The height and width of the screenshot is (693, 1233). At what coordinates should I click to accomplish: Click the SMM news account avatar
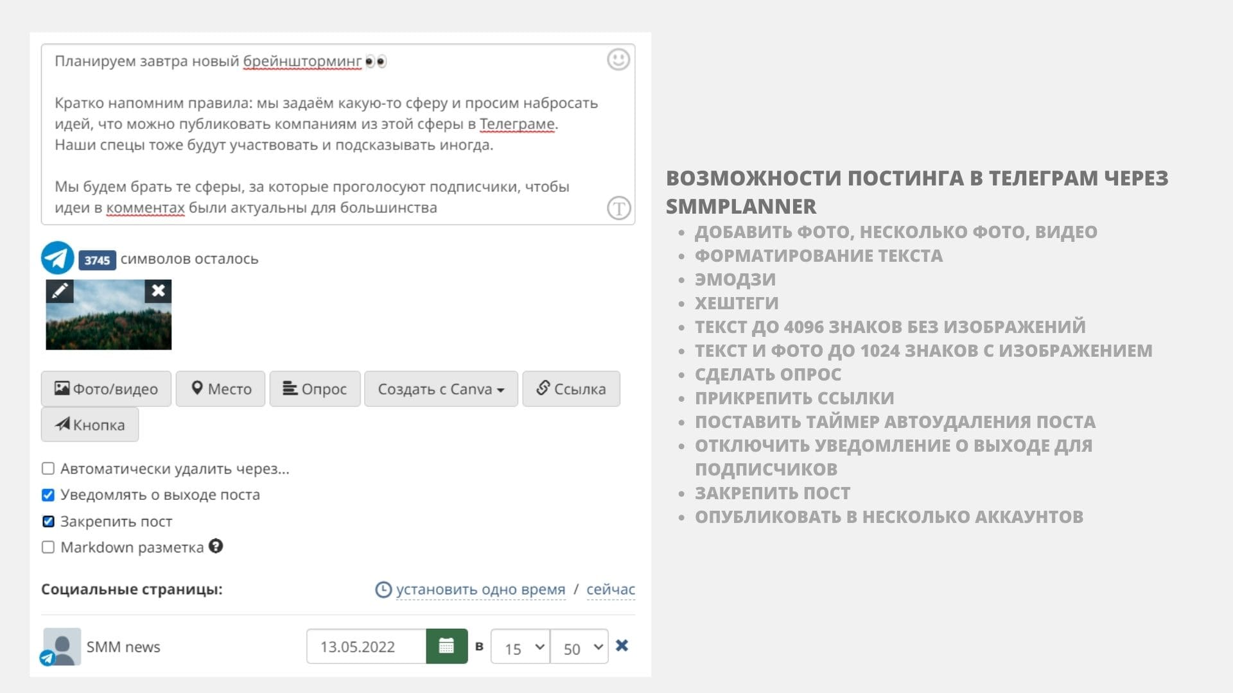[x=61, y=646]
